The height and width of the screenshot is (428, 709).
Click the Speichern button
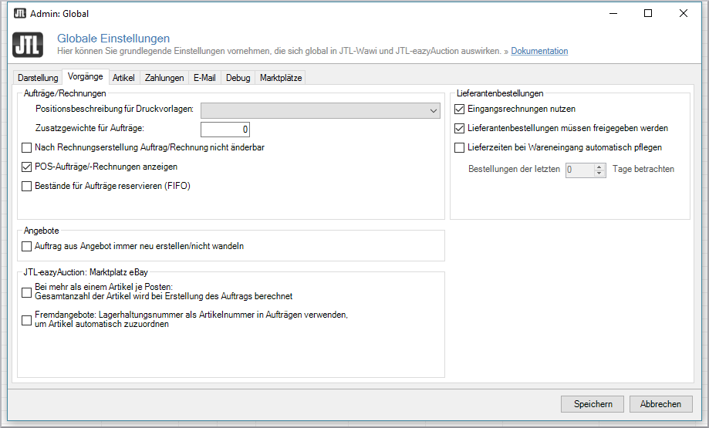coord(593,404)
